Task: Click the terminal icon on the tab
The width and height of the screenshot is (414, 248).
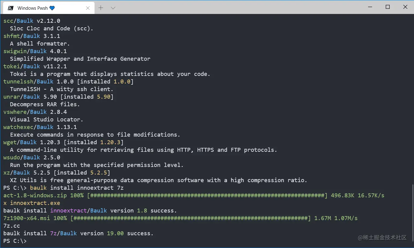Action: click(10, 8)
